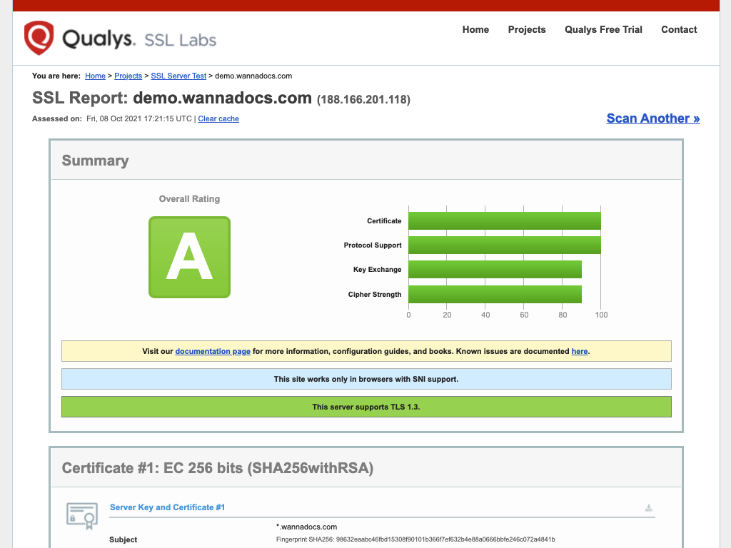The width and height of the screenshot is (731, 548).
Task: Click the certificate download icon
Action: pos(648,507)
